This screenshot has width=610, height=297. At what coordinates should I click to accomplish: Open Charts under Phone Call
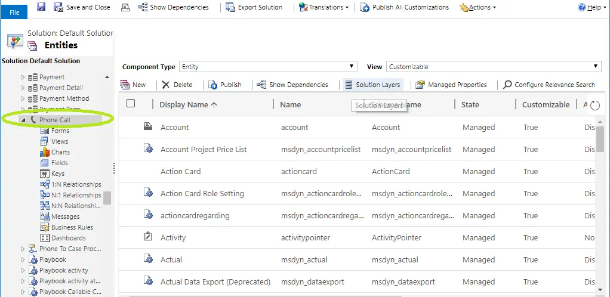tap(60, 153)
